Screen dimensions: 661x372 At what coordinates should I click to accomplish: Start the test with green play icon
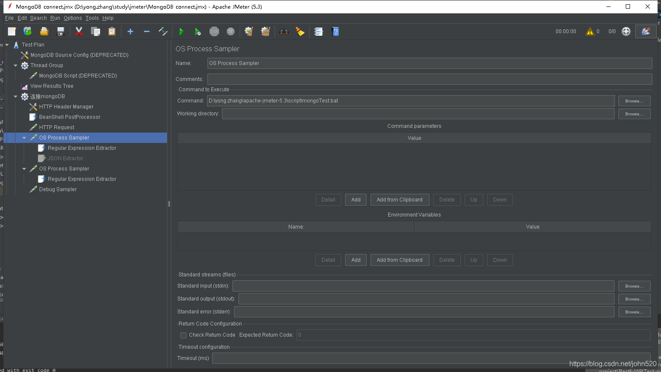click(x=181, y=31)
